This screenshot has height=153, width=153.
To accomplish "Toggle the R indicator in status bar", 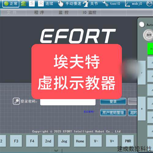I will click(41, 3).
